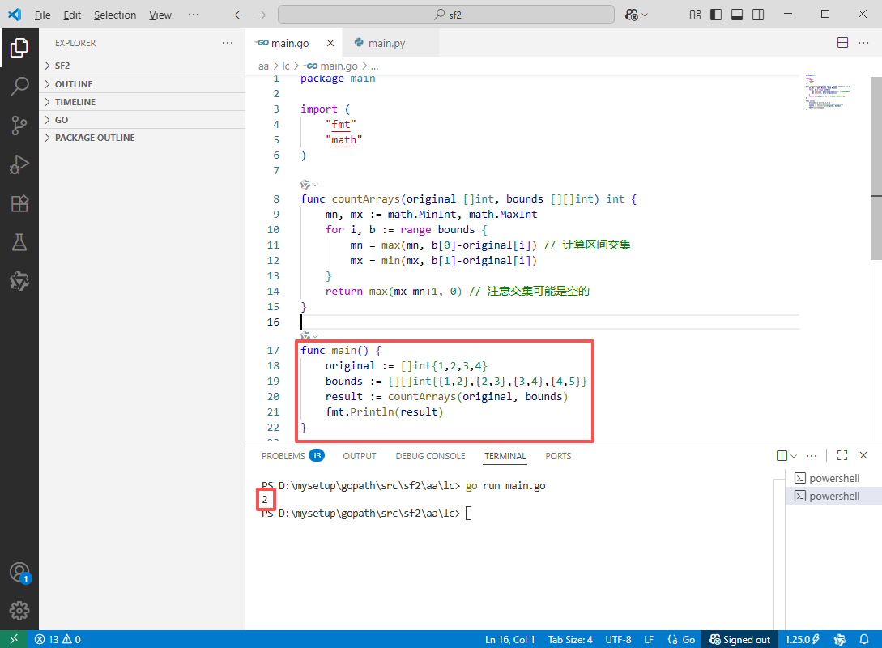Screen dimensions: 882x648
Task: Open the terminal split dropdown arrow
Action: coord(794,455)
